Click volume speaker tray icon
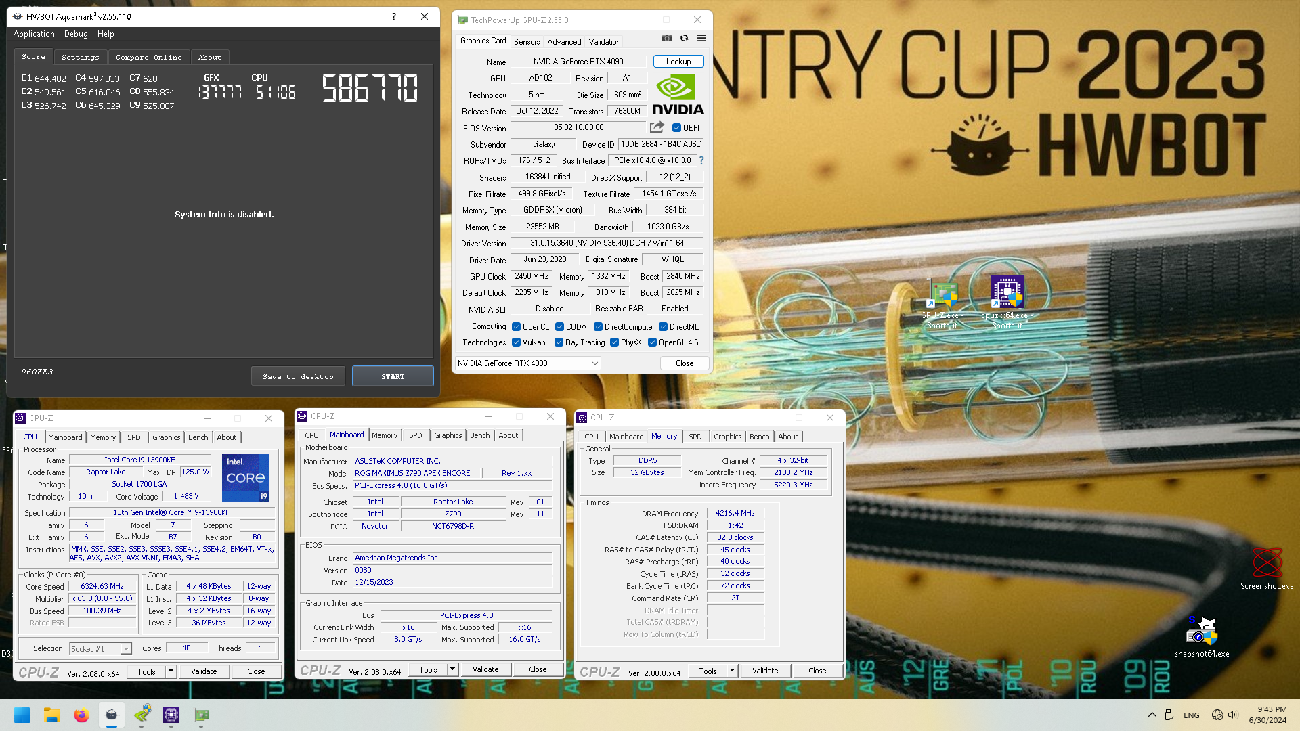The height and width of the screenshot is (731, 1300). click(x=1232, y=715)
